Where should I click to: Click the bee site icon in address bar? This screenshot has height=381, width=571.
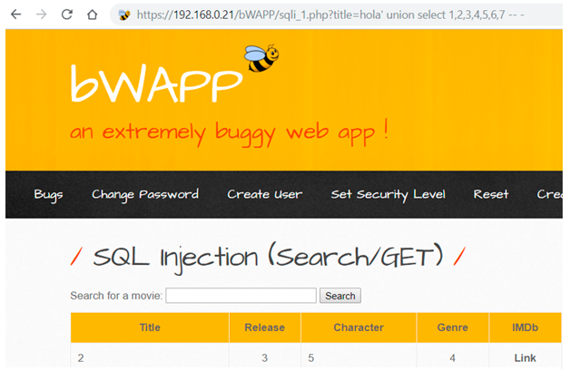(124, 15)
